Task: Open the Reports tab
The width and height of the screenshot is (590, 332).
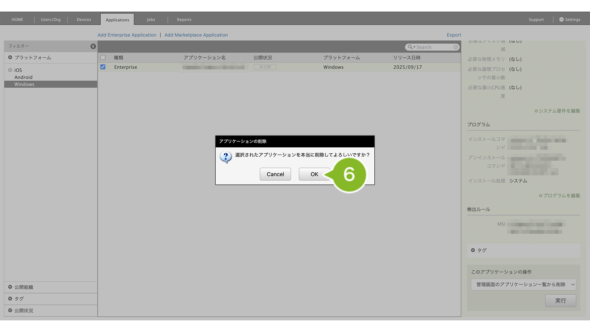Action: (x=184, y=20)
